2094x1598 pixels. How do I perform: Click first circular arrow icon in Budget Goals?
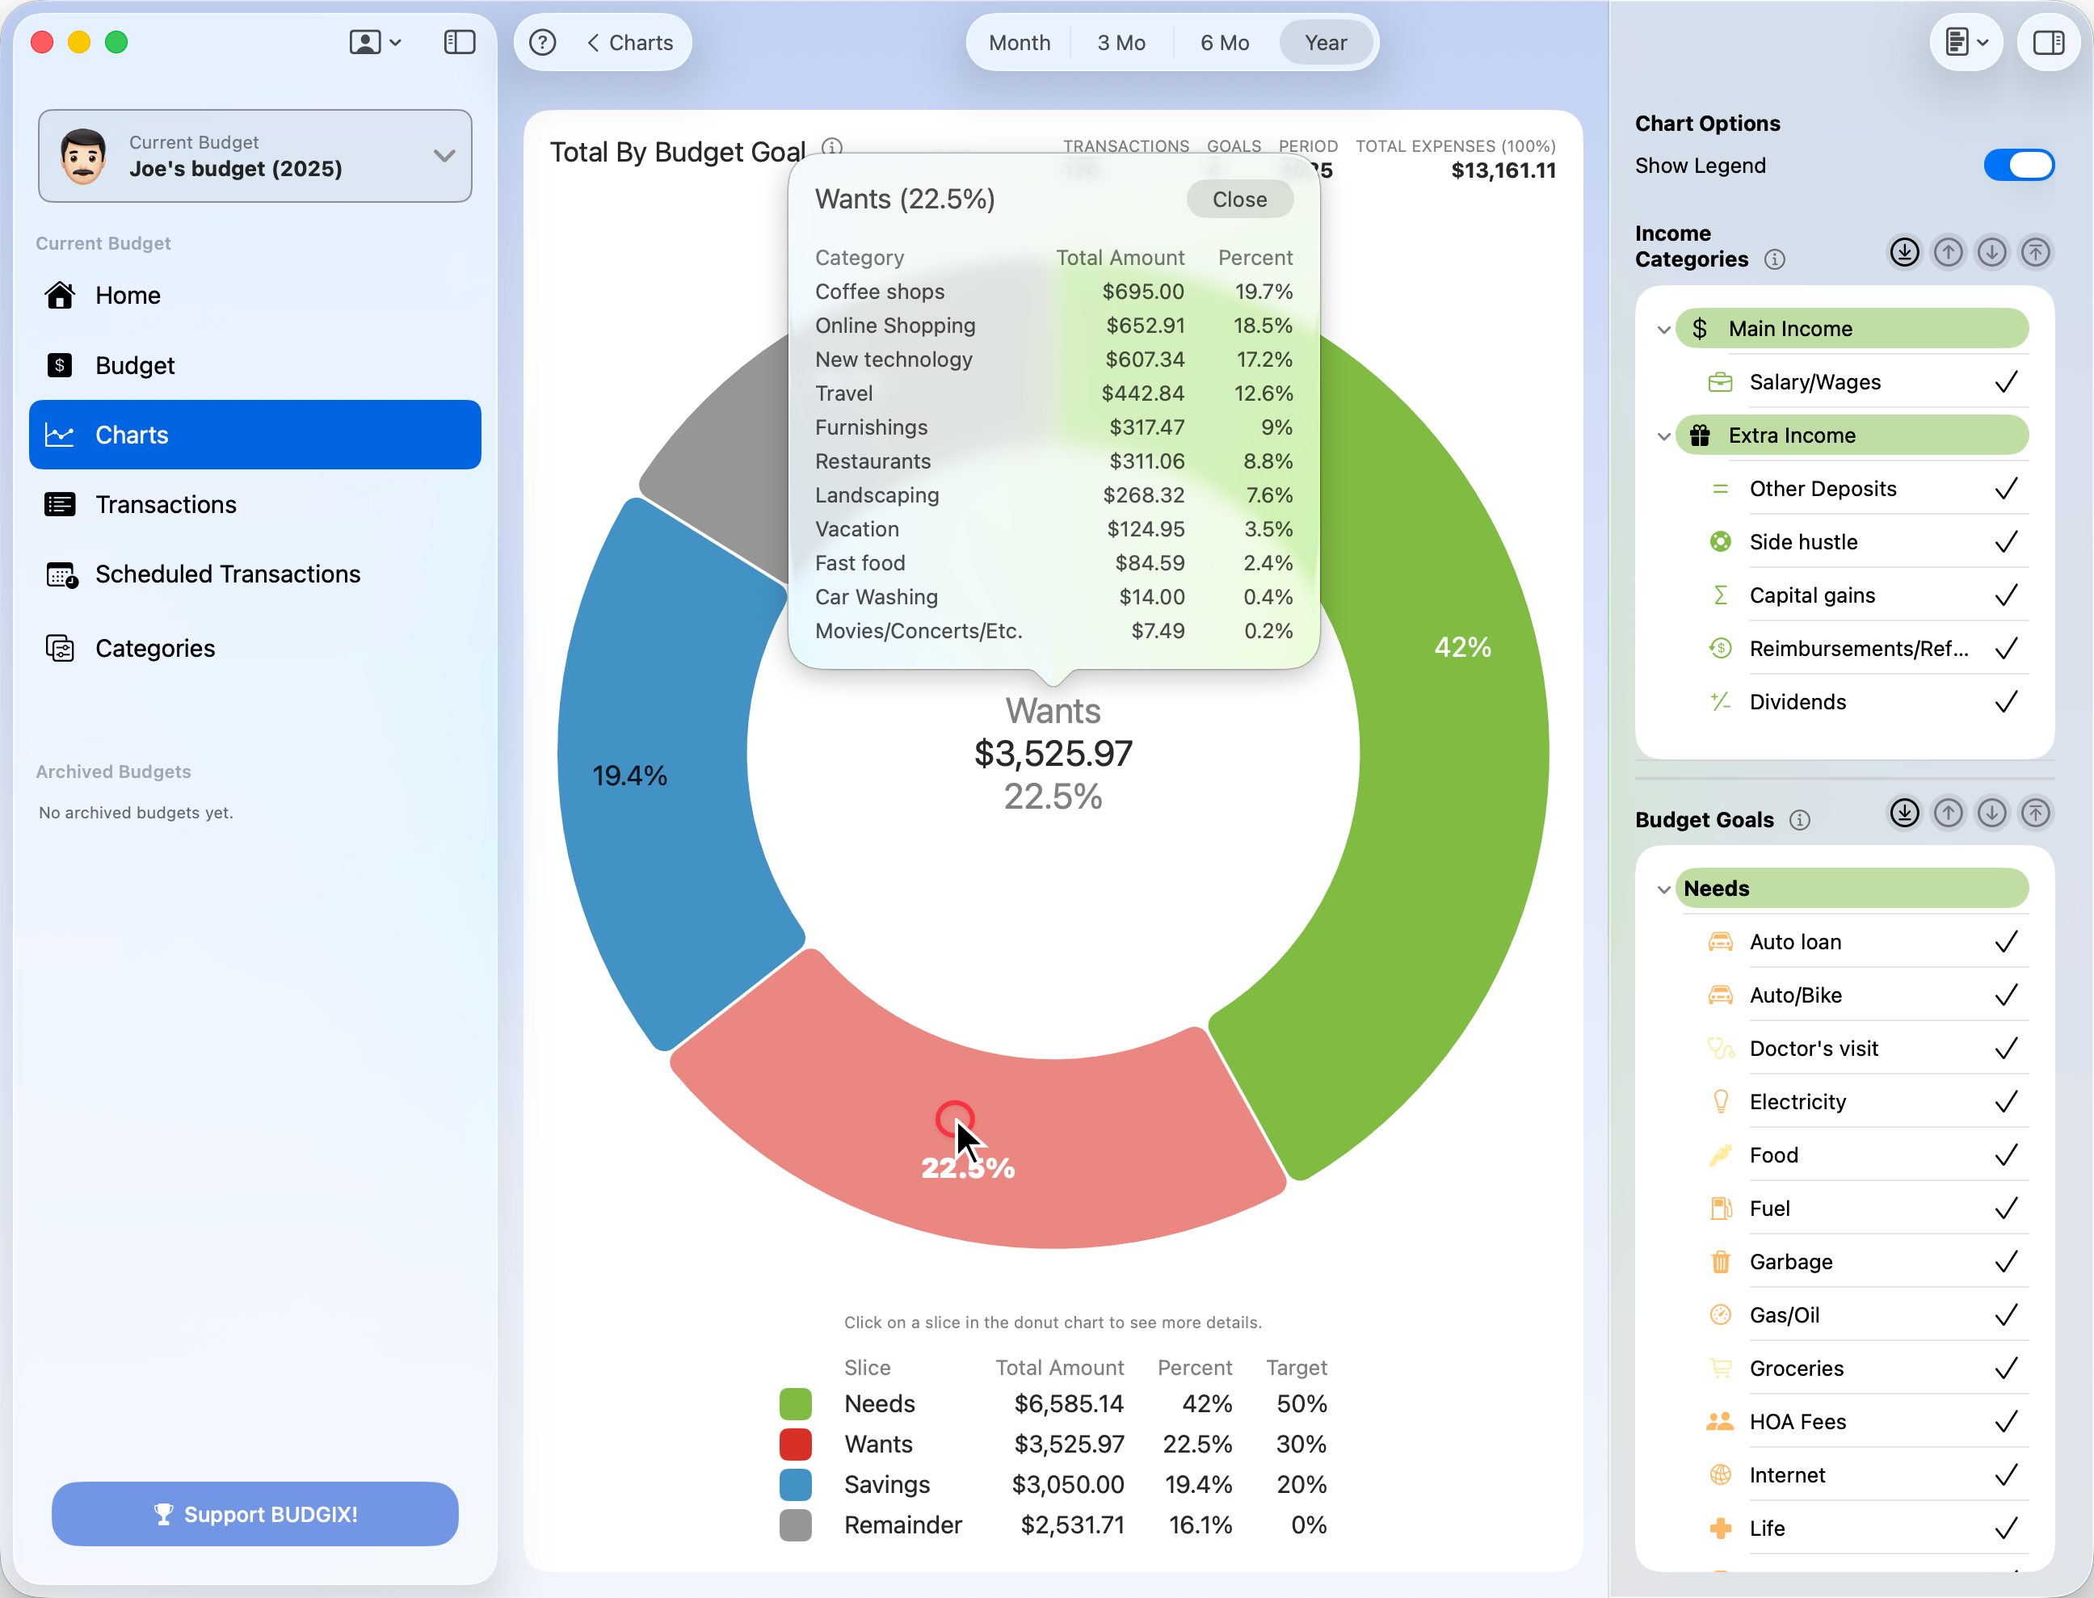click(x=1904, y=814)
